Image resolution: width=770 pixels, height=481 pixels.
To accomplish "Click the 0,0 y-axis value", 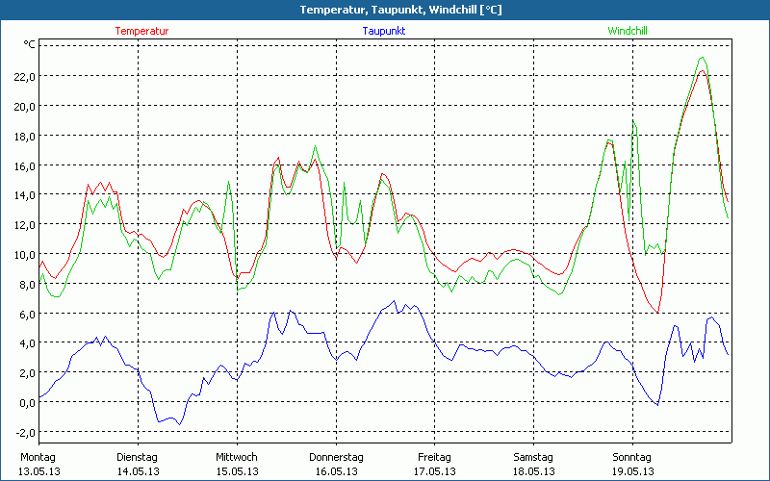I will coord(28,403).
